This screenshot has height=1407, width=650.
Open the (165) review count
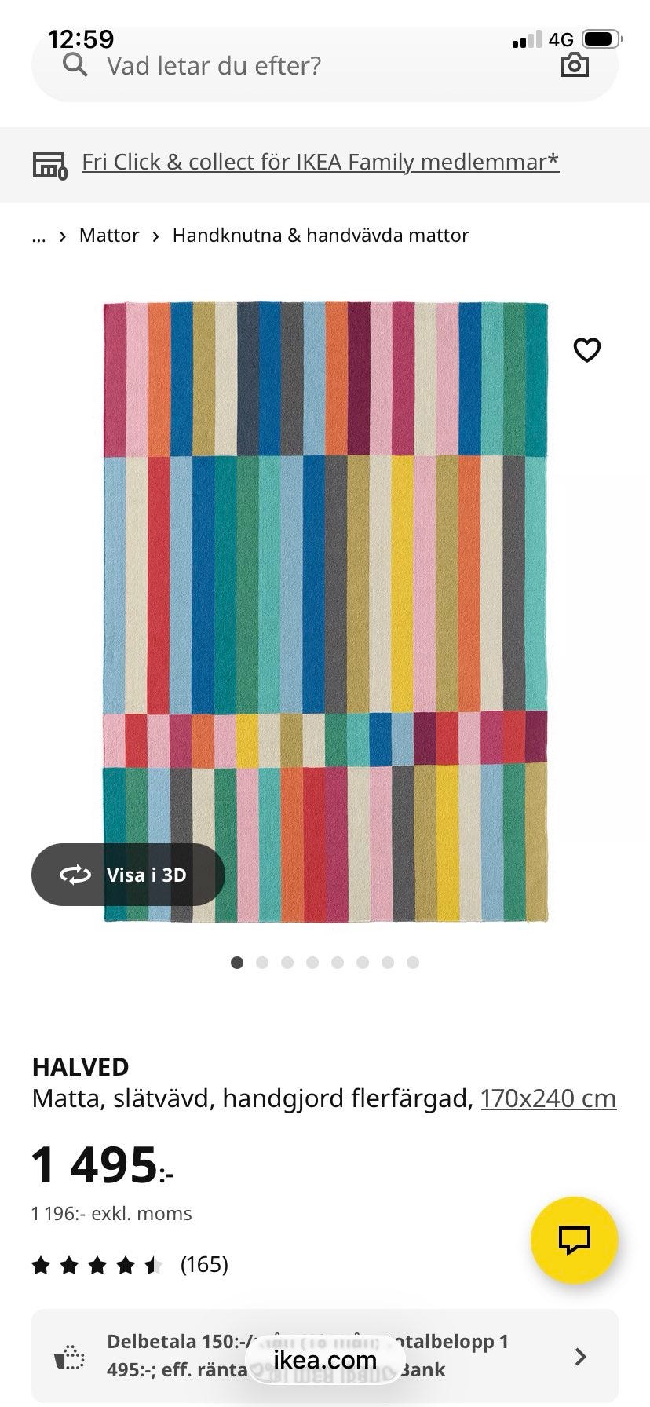coord(204,1264)
